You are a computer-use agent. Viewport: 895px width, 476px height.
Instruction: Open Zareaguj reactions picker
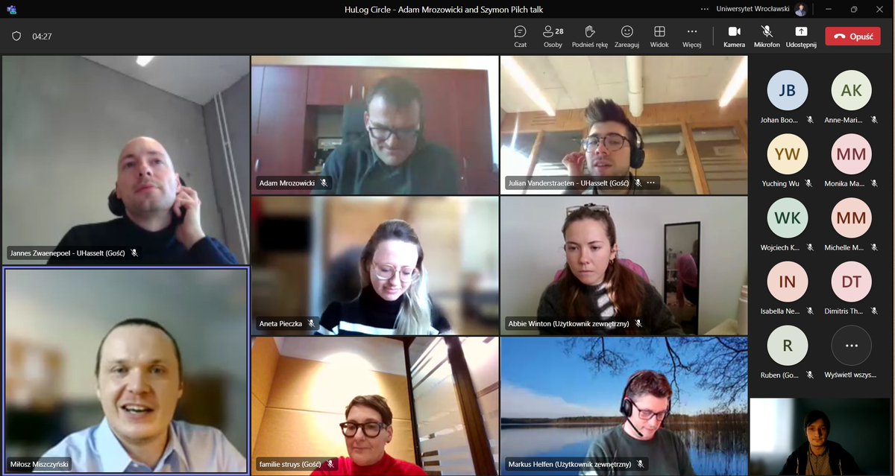[626, 36]
